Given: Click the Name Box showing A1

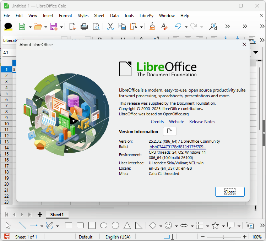Looking at the screenshot, I should 9,53.
